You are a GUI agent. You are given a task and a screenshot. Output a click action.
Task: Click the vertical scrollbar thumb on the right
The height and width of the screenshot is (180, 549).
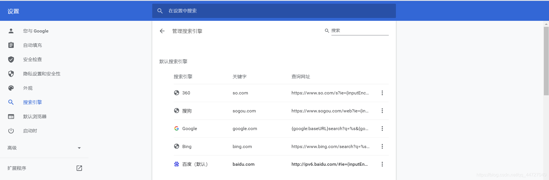coord(546,61)
